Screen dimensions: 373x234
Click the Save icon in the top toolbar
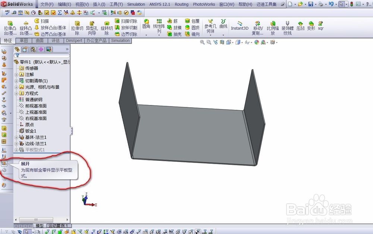point(311,4)
